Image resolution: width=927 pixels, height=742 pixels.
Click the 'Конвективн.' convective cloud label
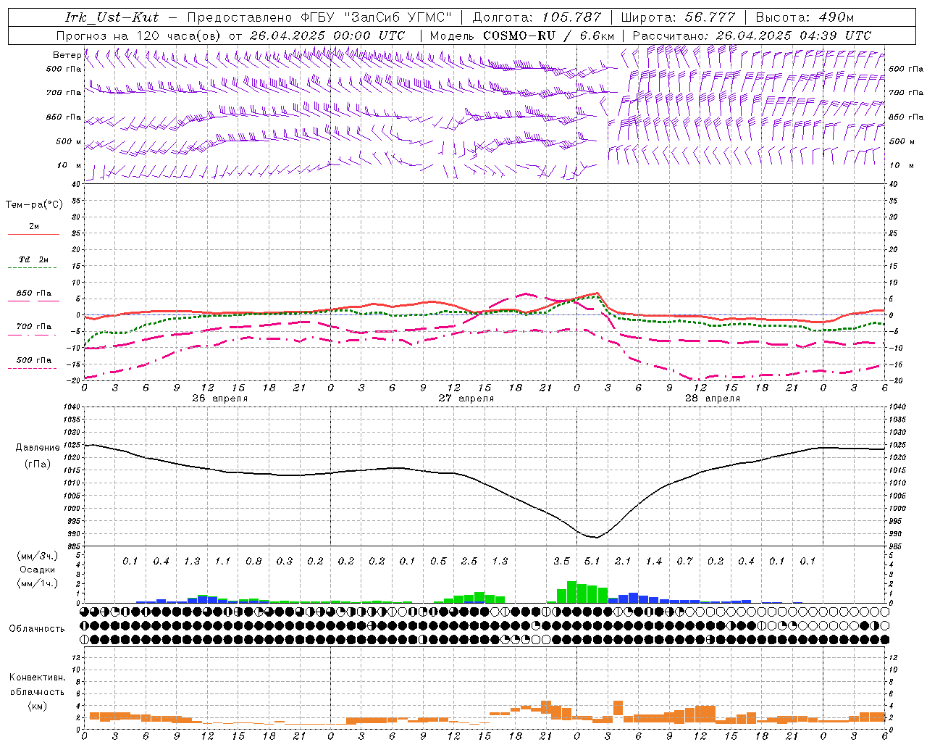(38, 678)
